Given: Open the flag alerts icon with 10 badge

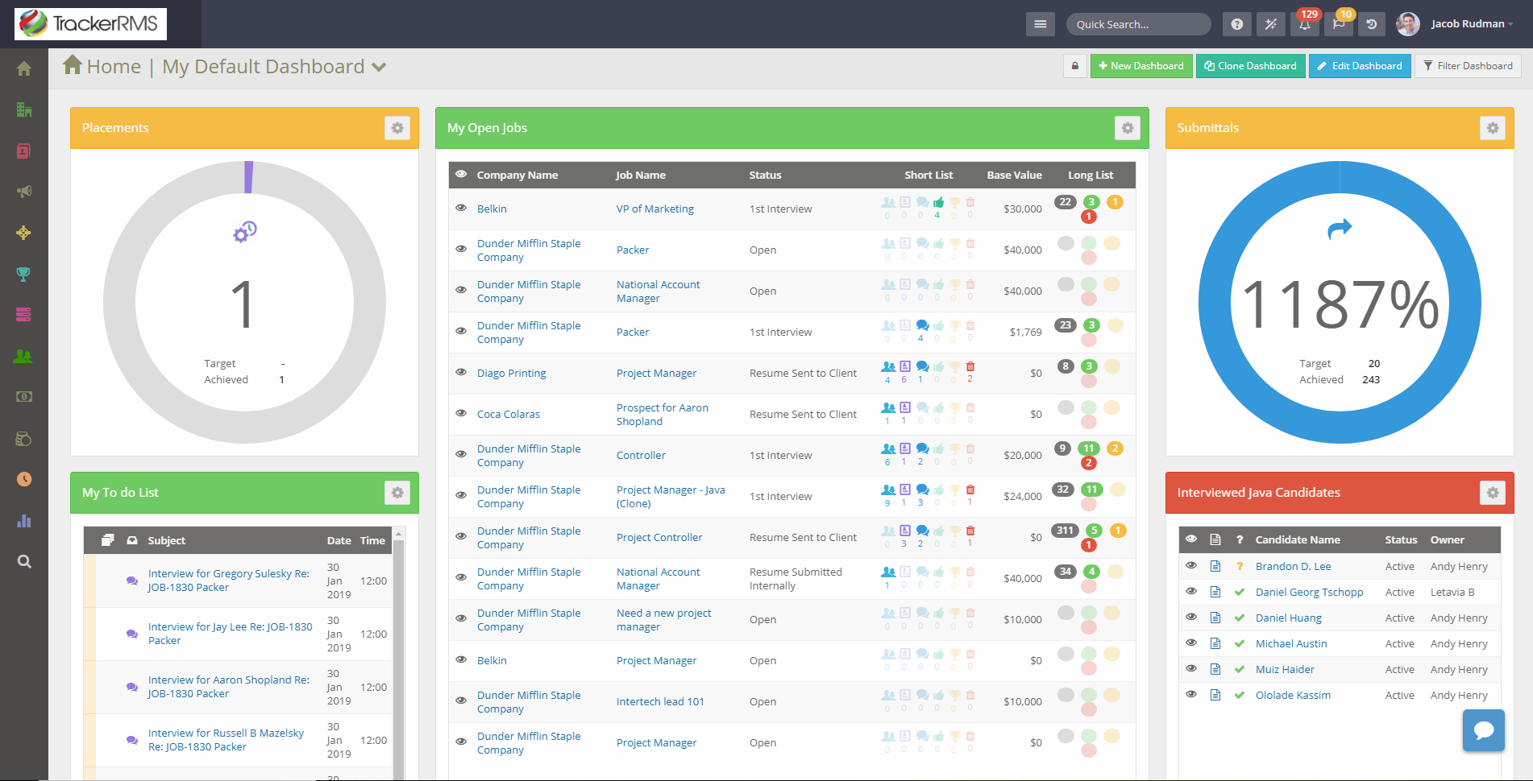Looking at the screenshot, I should [1339, 24].
